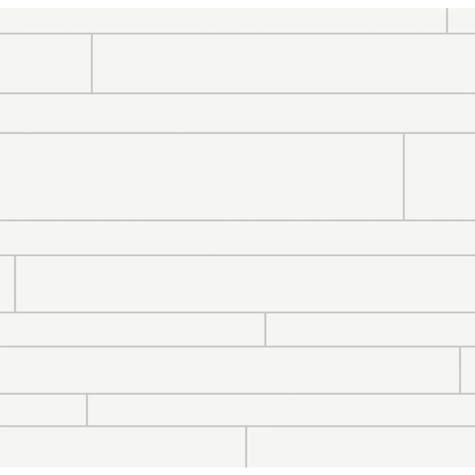Screen dimensions: 475x475
Task: Select the long plank in the second row
Action: tap(284, 63)
